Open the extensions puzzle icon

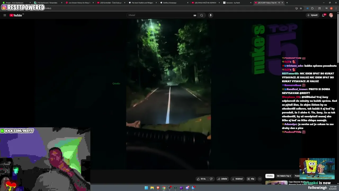312,8
